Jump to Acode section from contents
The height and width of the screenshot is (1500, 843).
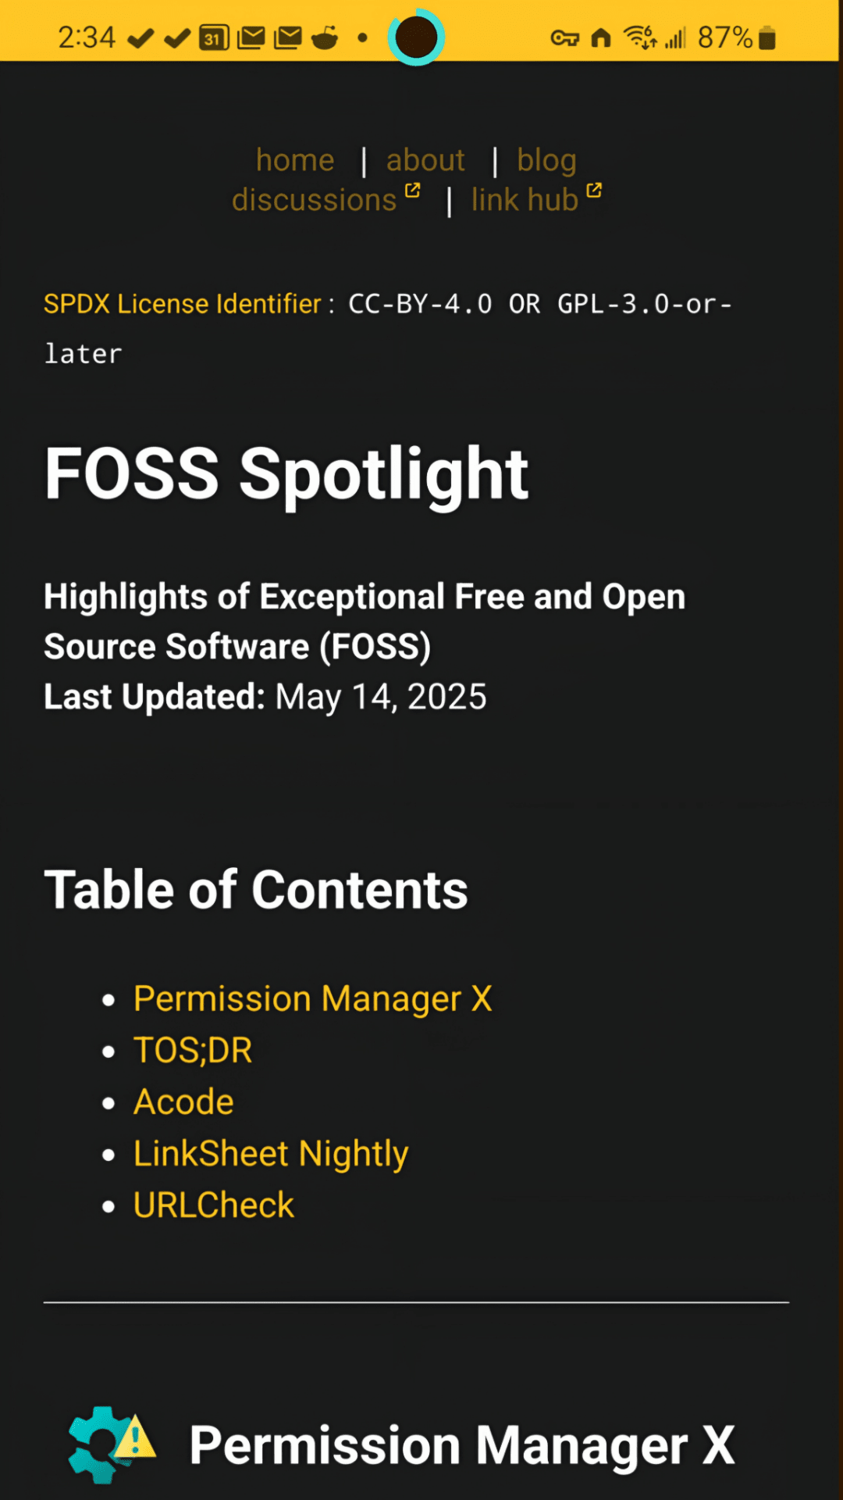pyautogui.click(x=183, y=1102)
